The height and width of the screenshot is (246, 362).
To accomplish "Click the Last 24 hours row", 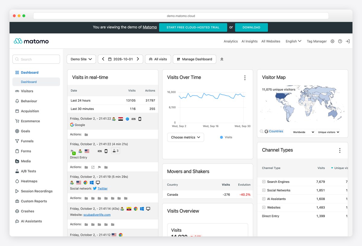I will tap(113, 101).
